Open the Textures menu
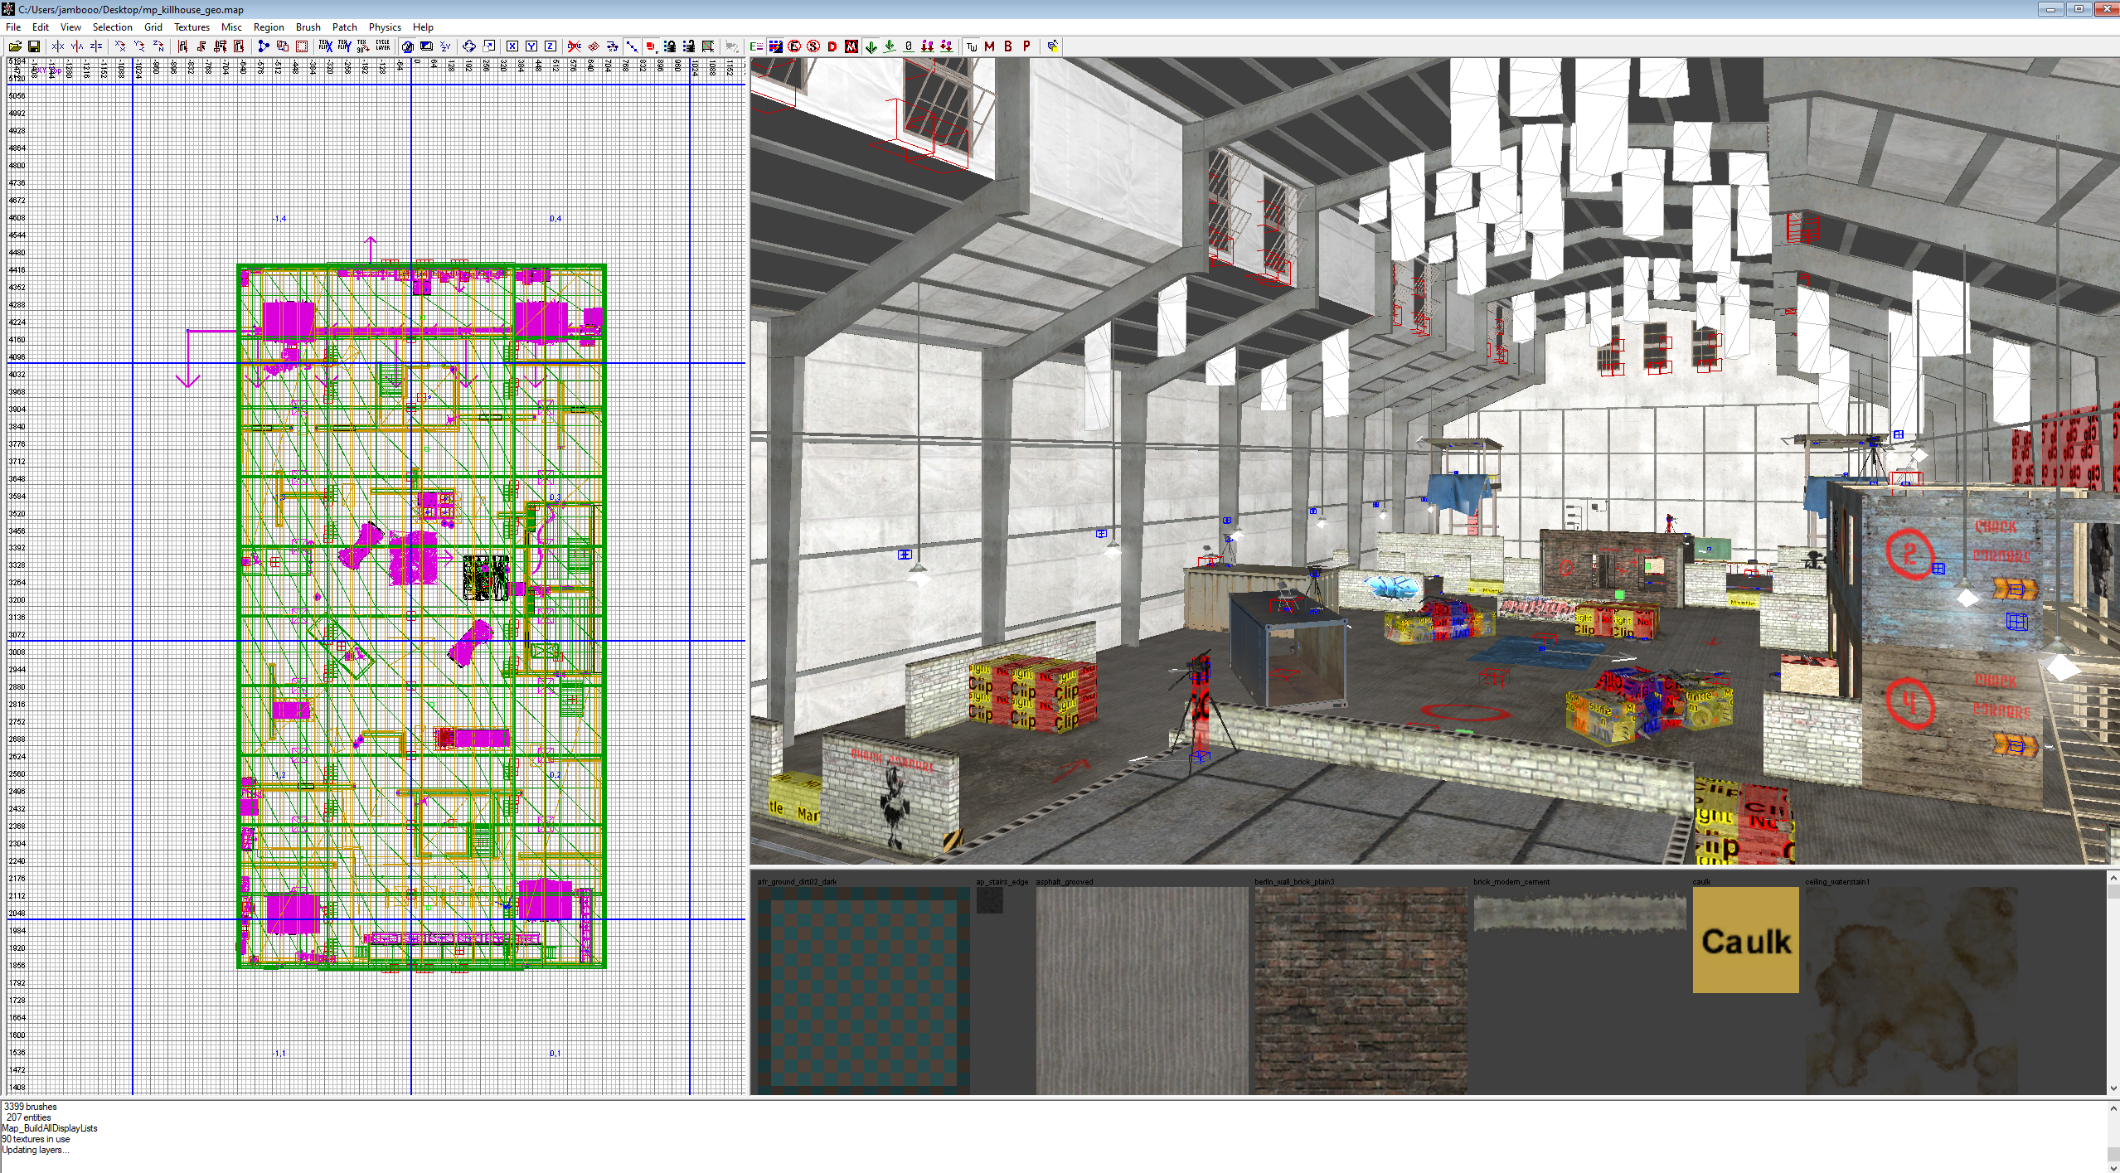 pos(192,27)
